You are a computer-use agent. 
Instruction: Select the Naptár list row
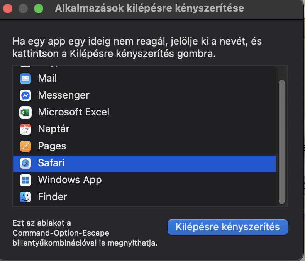(144, 129)
